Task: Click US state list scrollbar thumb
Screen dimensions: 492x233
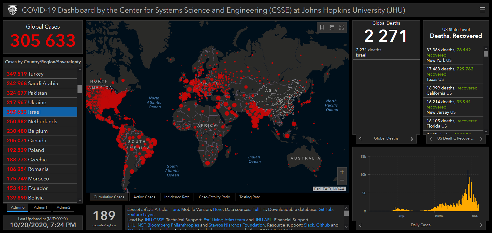Action: click(x=486, y=54)
